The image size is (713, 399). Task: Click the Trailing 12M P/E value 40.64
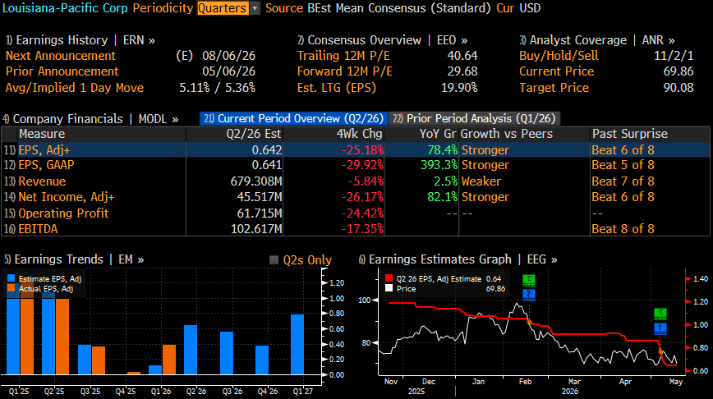462,56
